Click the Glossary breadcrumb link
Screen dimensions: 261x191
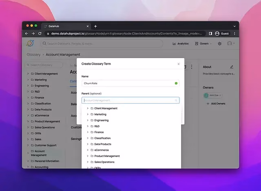click(33, 54)
